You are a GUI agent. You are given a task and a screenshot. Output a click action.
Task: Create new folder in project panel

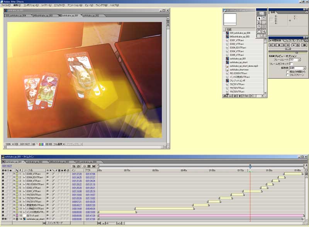pyautogui.click(x=230, y=96)
